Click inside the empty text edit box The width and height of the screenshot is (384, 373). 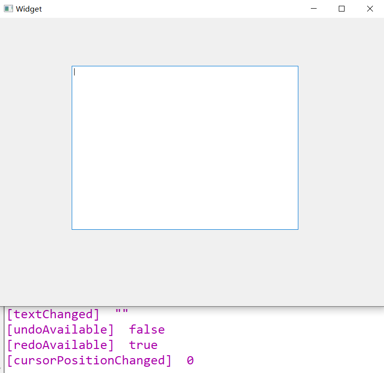185,148
